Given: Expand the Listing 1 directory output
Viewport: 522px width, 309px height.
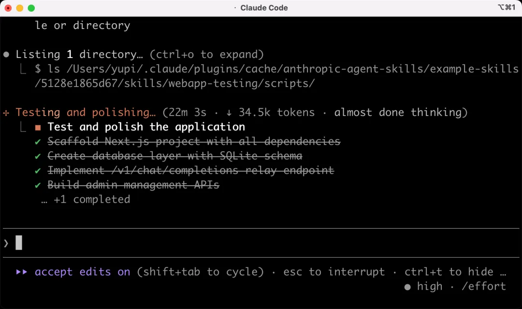Looking at the screenshot, I should [x=206, y=54].
